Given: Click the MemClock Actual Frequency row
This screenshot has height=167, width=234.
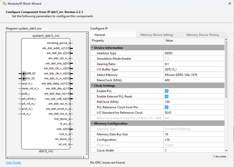Looking at the screenshot, I should 157,118.
